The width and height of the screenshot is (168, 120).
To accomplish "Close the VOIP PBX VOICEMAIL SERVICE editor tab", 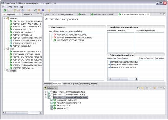I will click(148, 15).
